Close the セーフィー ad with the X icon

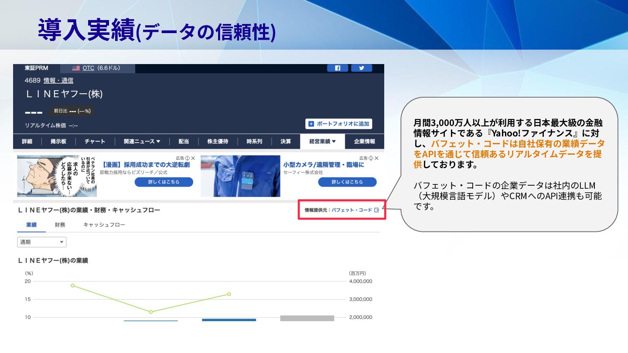pyautogui.click(x=376, y=158)
